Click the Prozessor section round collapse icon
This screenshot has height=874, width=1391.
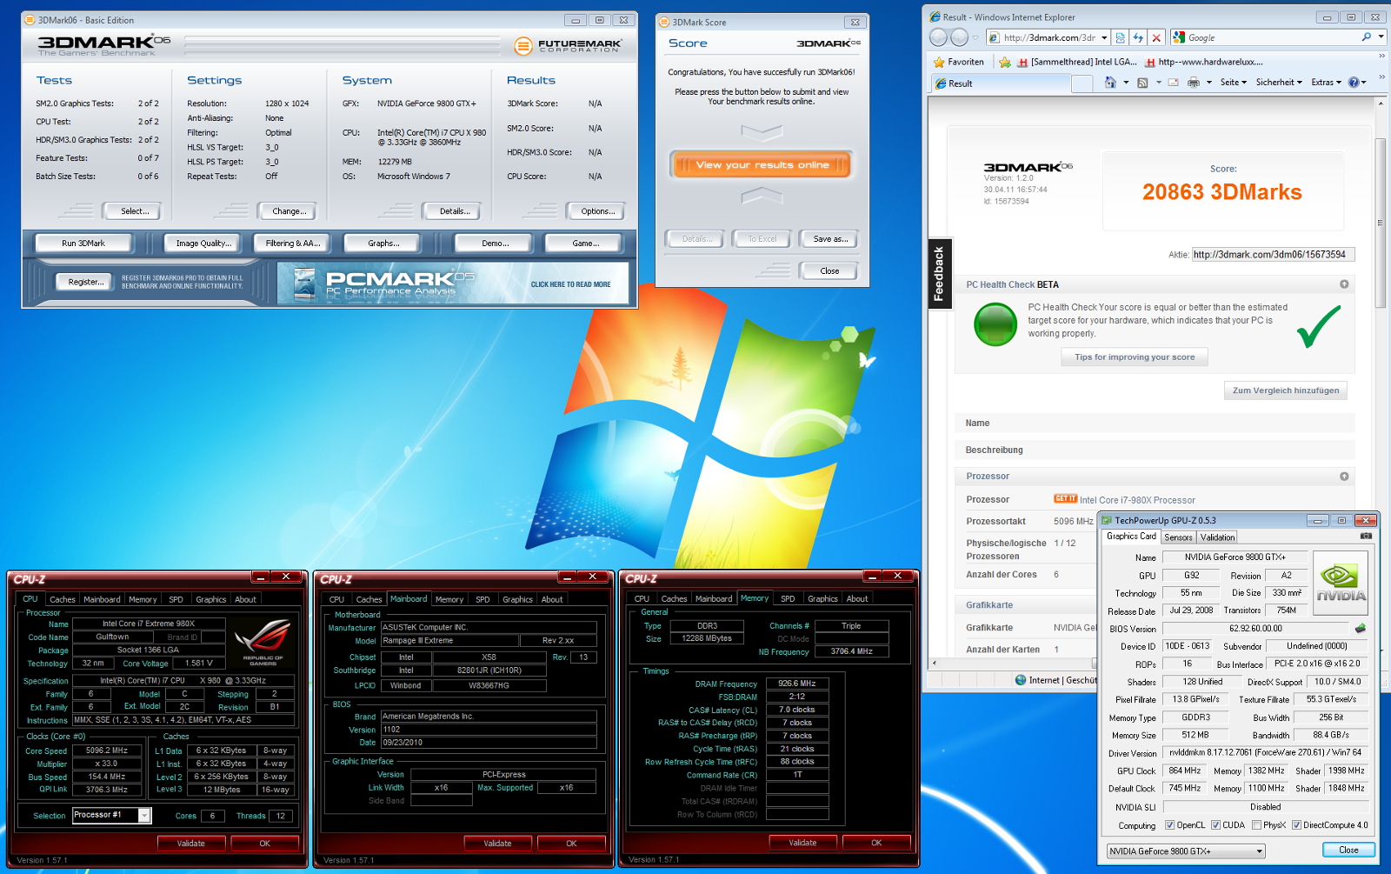tap(1344, 477)
